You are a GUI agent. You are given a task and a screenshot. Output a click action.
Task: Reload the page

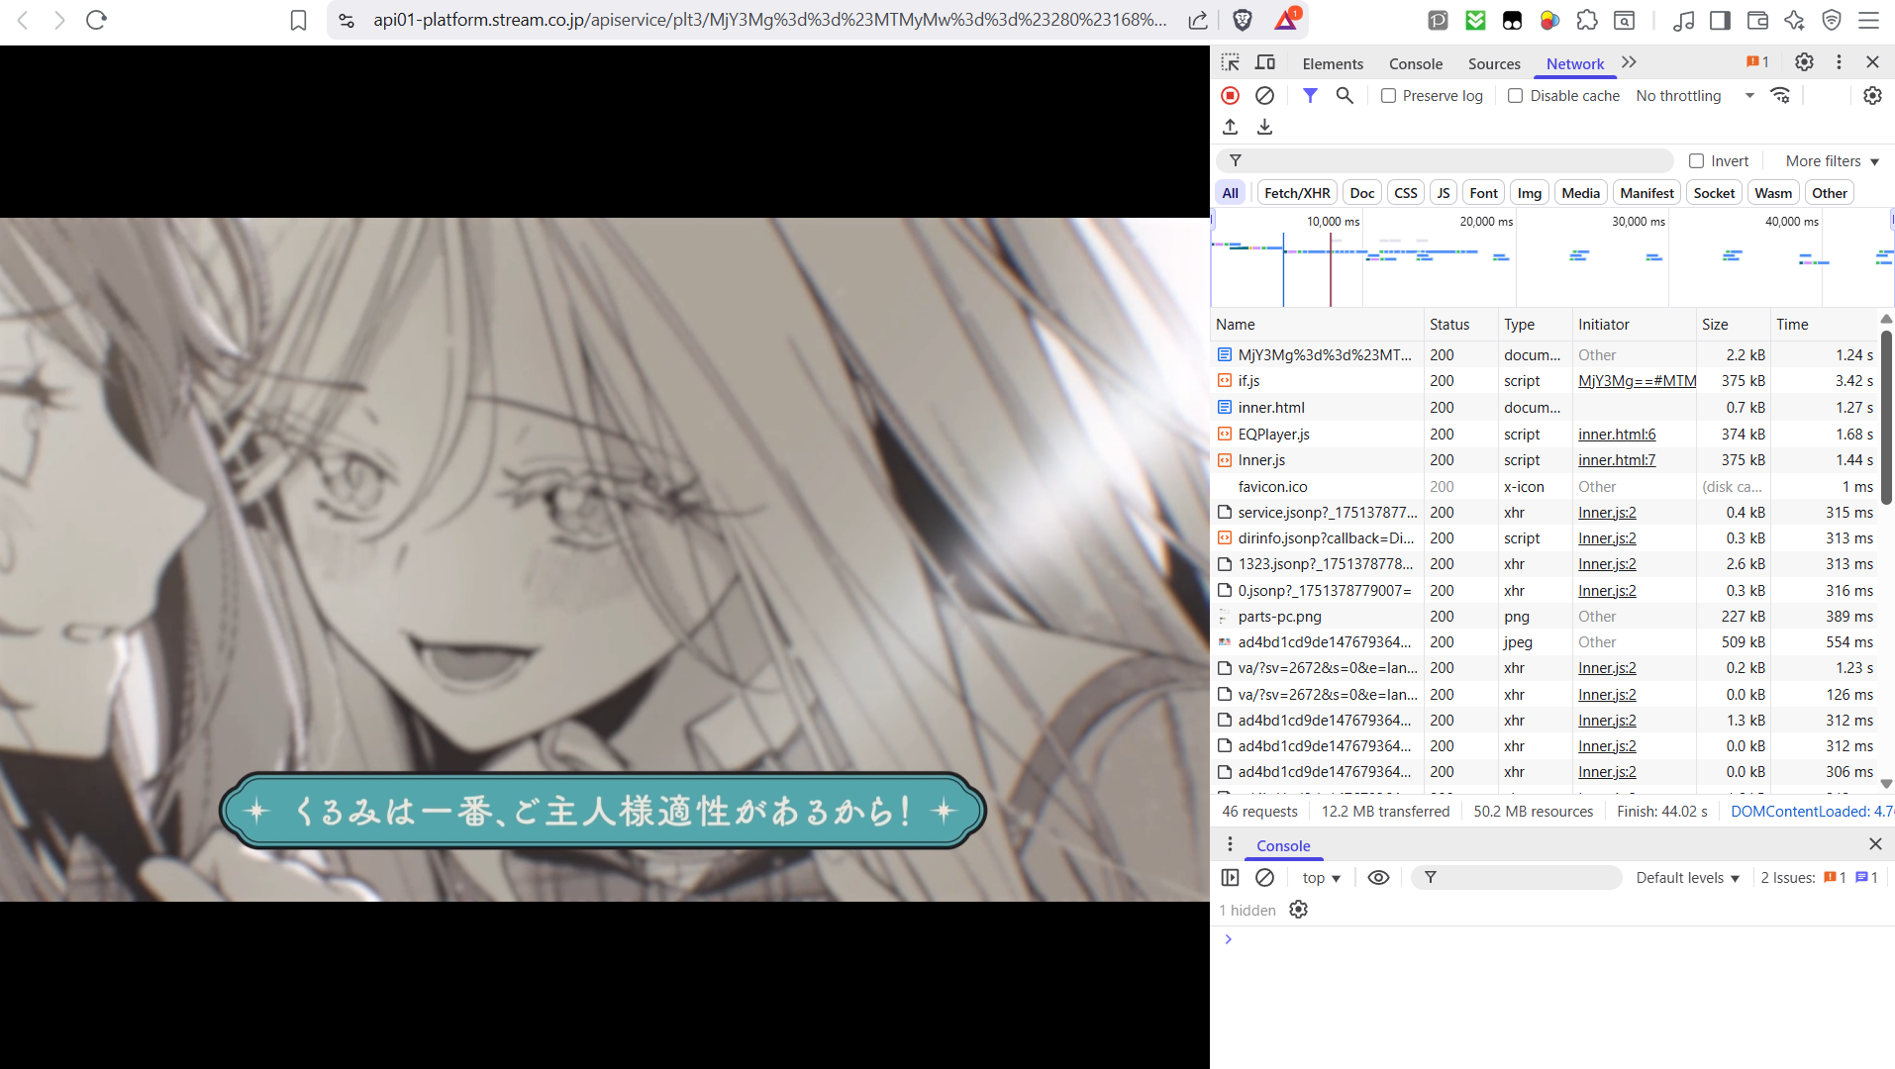[96, 20]
